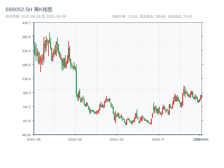Click x-axis label 2024-11
The image size is (224, 168).
tap(158, 139)
